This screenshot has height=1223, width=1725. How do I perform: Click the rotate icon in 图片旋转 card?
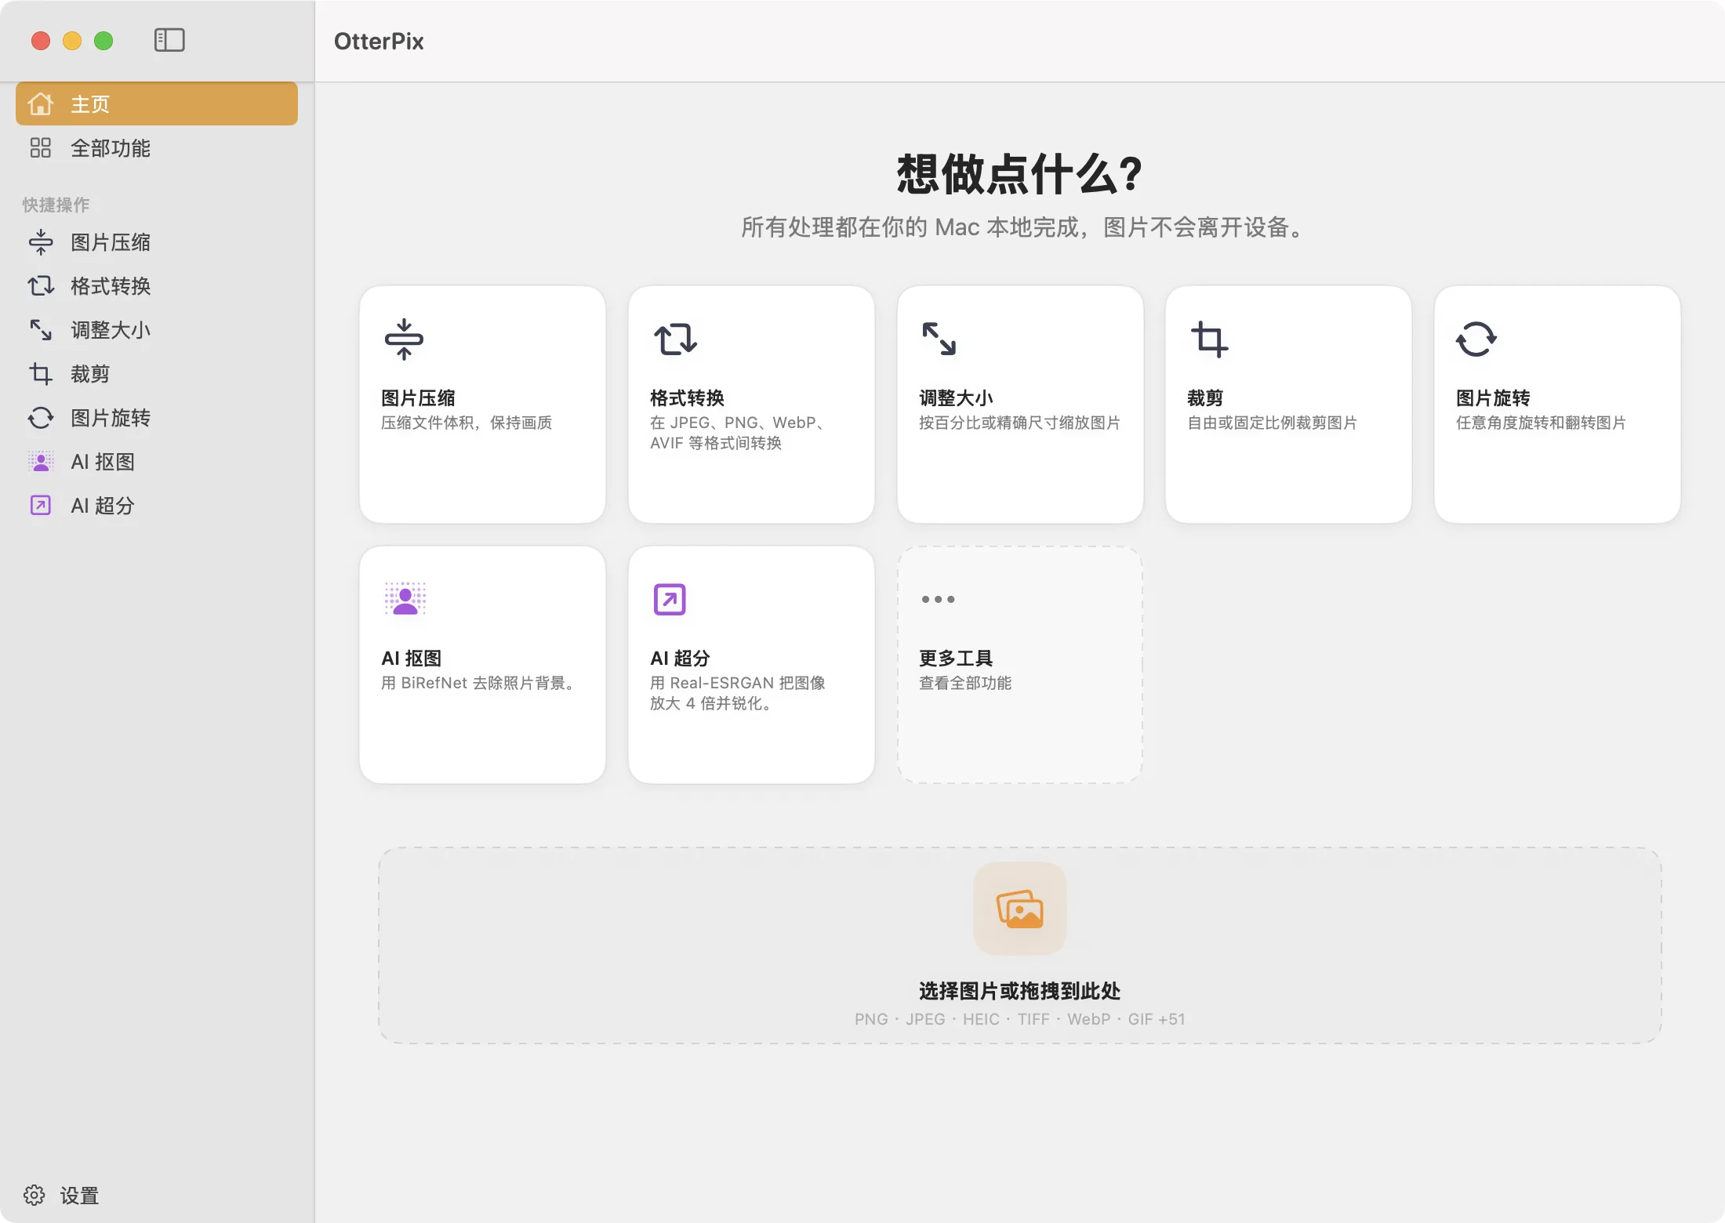tap(1476, 339)
